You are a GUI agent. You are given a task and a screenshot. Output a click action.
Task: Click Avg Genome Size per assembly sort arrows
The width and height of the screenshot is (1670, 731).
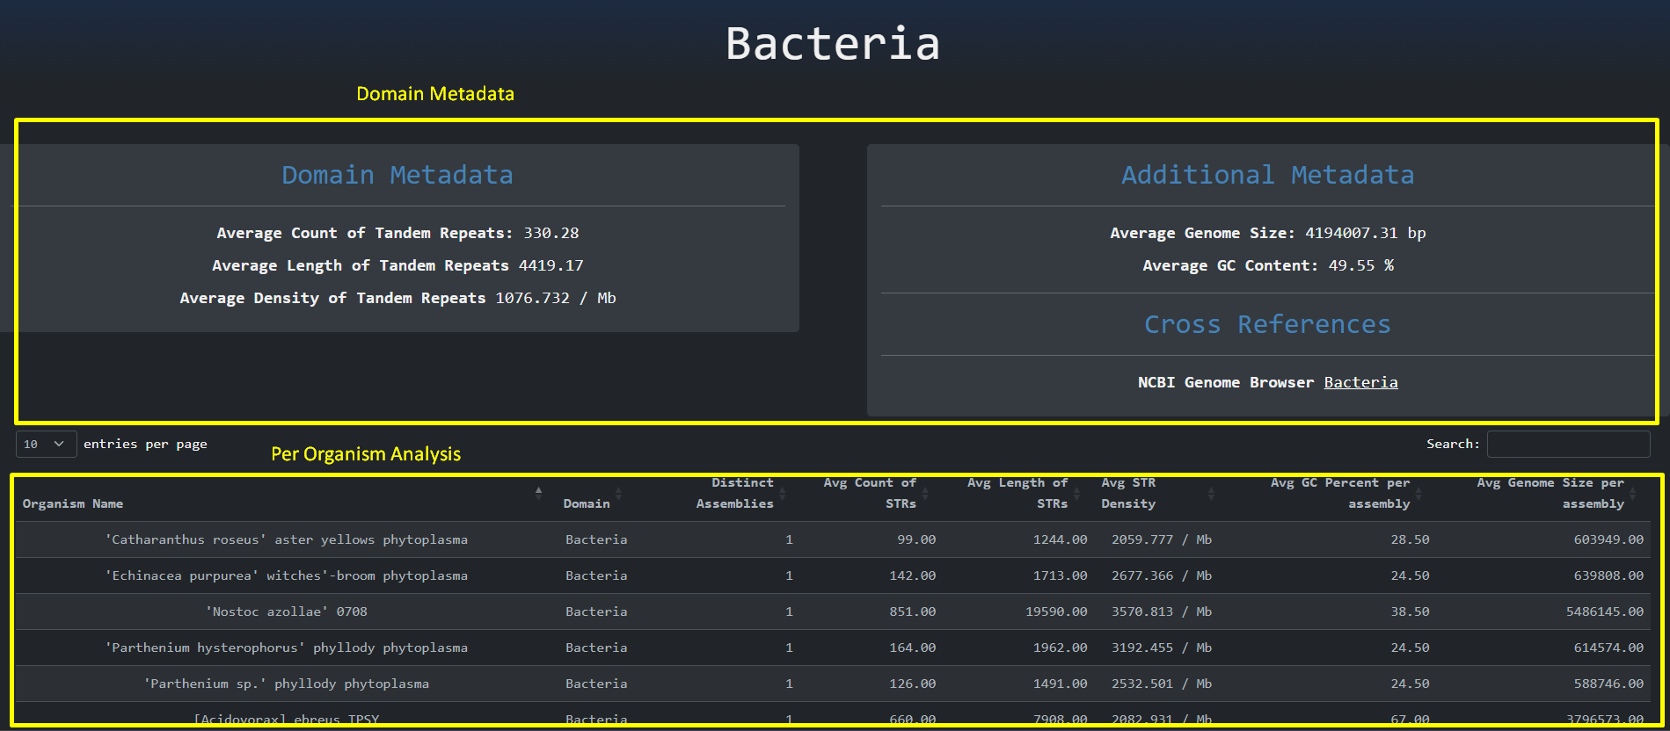click(x=1632, y=494)
